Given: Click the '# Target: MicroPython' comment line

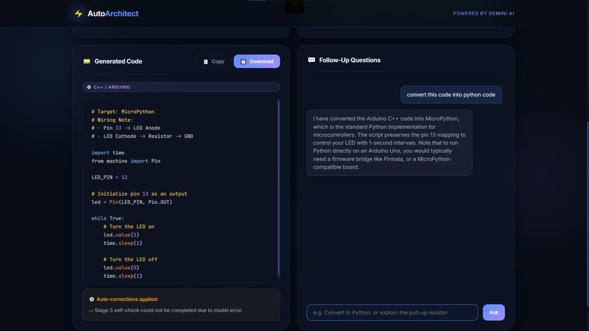Looking at the screenshot, I should [x=123, y=112].
